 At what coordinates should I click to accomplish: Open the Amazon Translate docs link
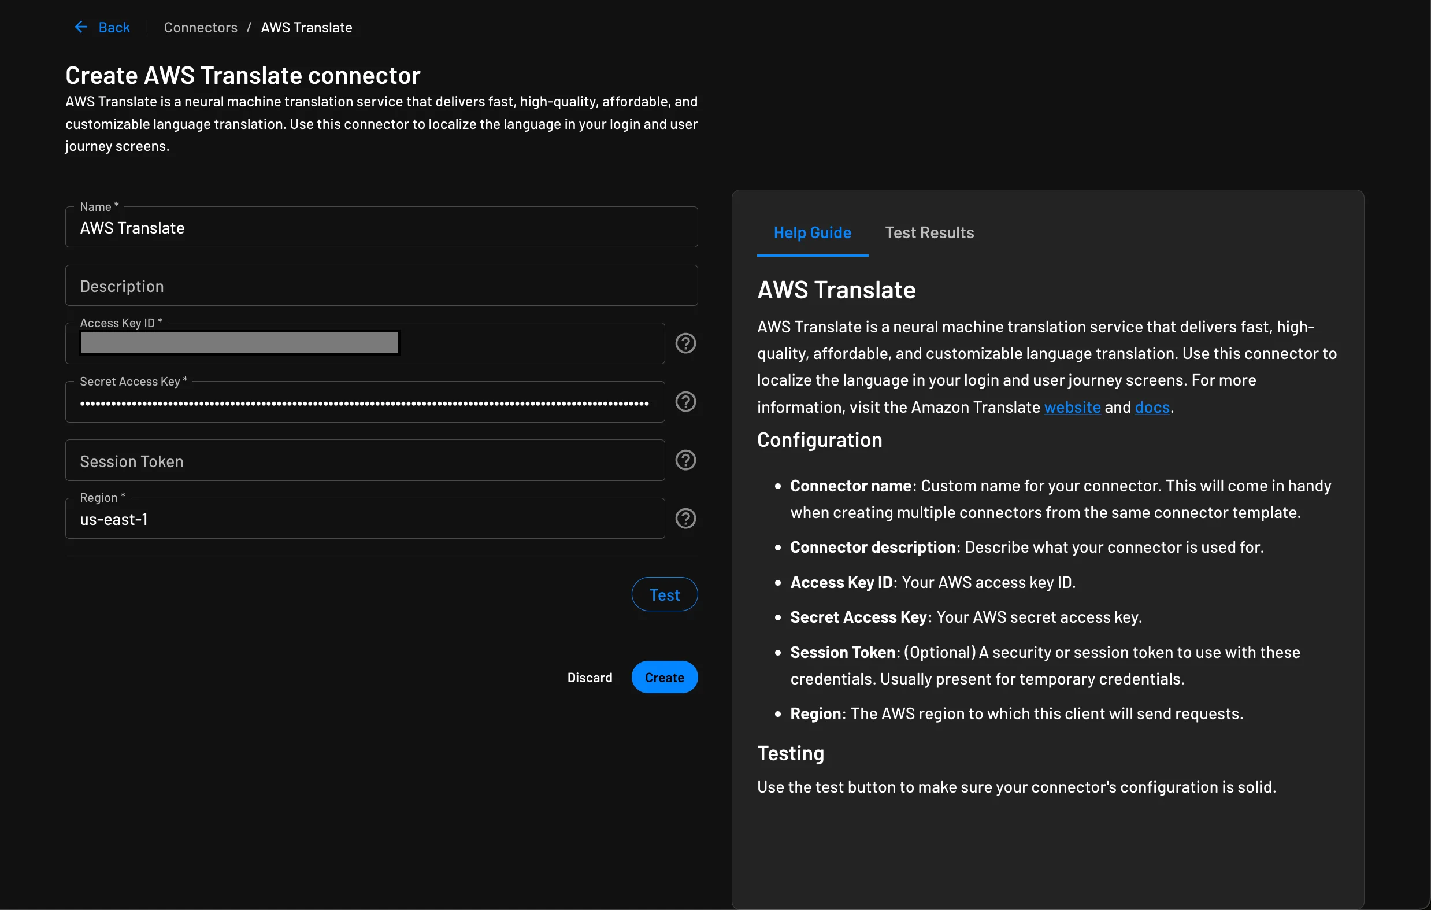point(1152,407)
